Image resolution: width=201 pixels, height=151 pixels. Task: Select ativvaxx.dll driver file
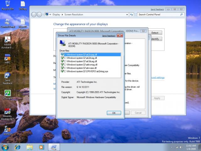tap(90, 68)
